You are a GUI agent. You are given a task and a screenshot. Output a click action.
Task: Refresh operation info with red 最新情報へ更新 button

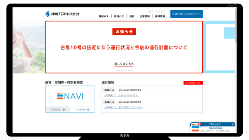(x=193, y=83)
